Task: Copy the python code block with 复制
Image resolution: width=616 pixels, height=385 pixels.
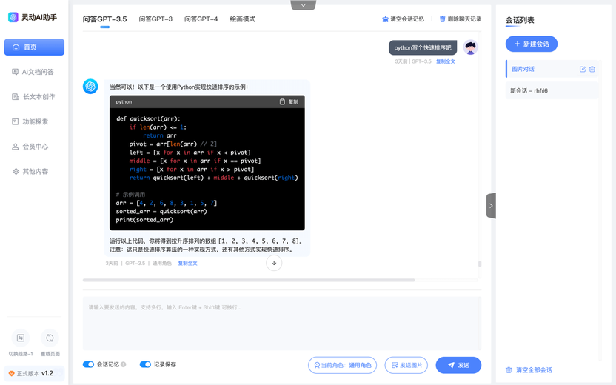Action: (x=289, y=101)
